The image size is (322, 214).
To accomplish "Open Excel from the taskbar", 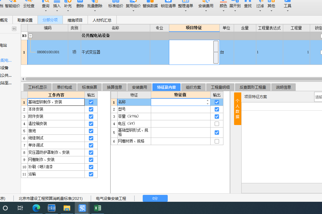I will [98, 208].
